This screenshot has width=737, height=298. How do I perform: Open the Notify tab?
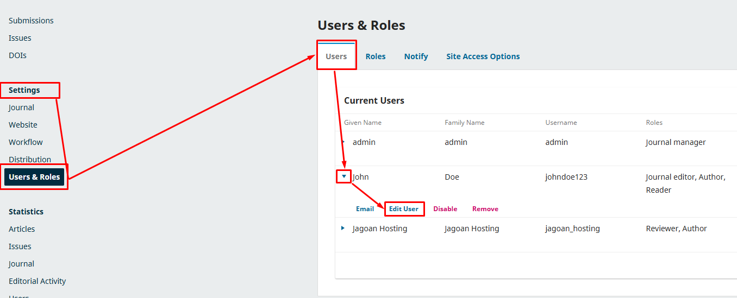pyautogui.click(x=416, y=56)
